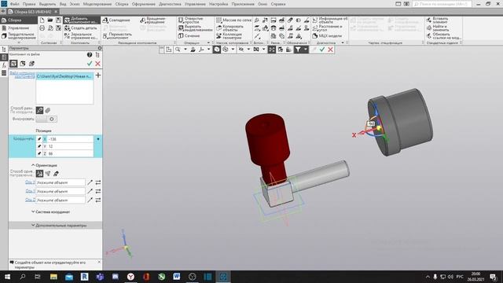Click the open file folder icon
This screenshot has height=283, width=503.
[x=50, y=20]
